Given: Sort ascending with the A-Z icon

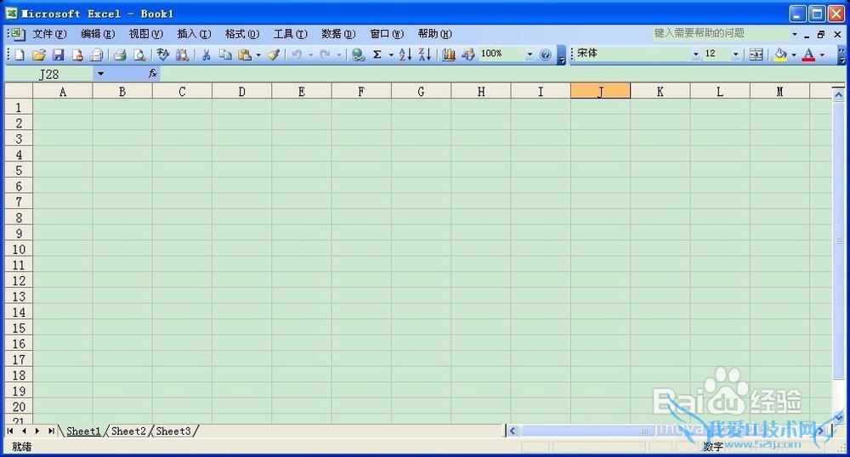Looking at the screenshot, I should point(405,54).
